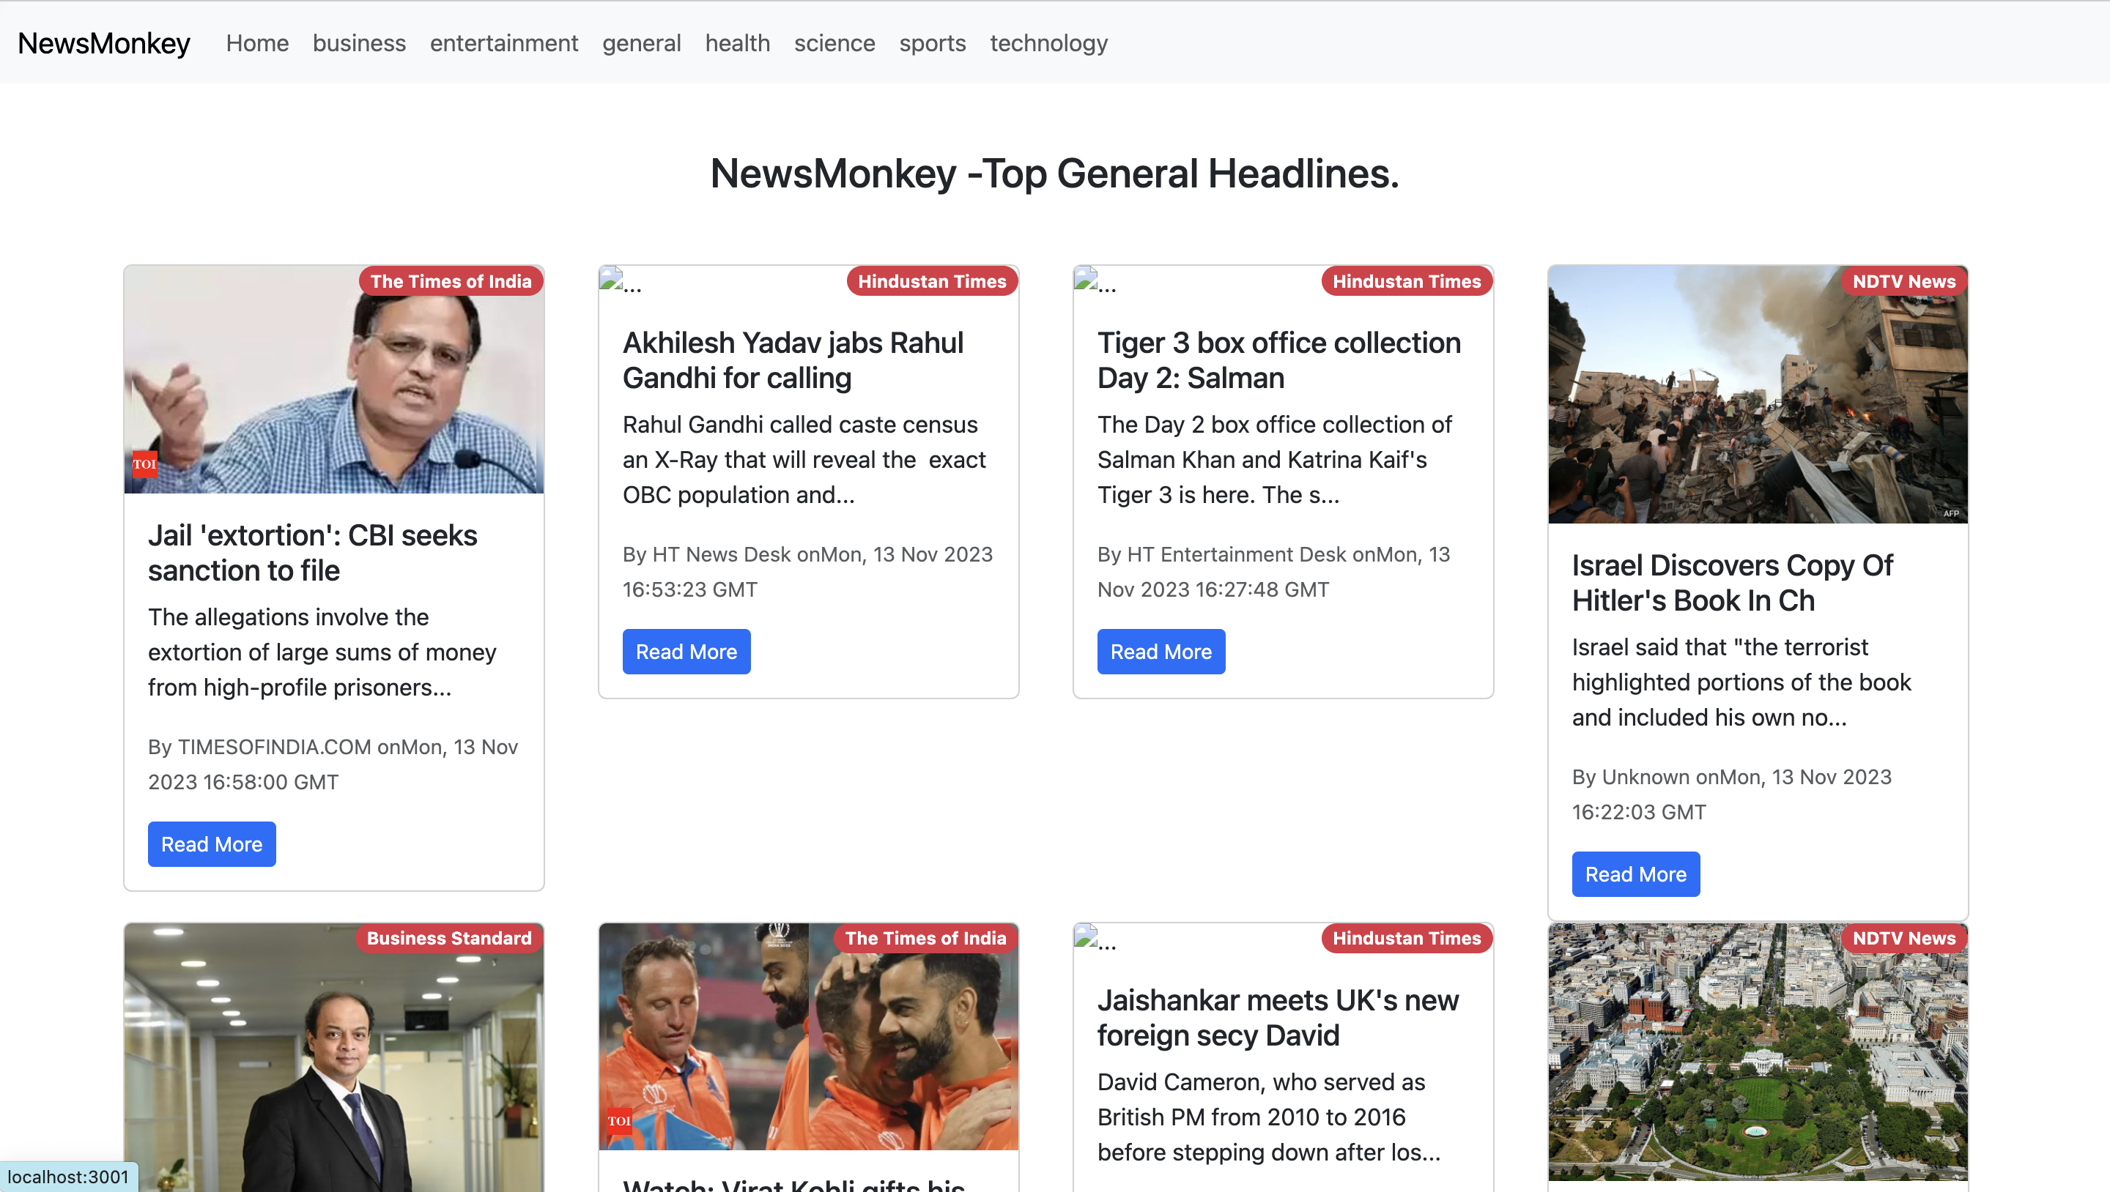The height and width of the screenshot is (1192, 2110).
Task: Click description 'David Cameron, who served as'
Action: coord(1262,1081)
